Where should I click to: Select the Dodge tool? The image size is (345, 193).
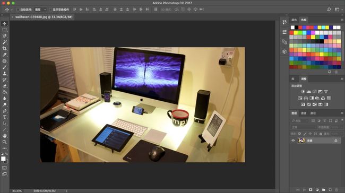click(x=4, y=104)
